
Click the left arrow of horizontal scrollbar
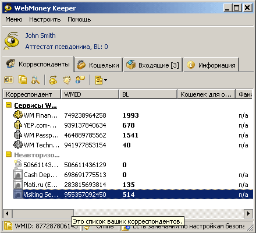8,214
